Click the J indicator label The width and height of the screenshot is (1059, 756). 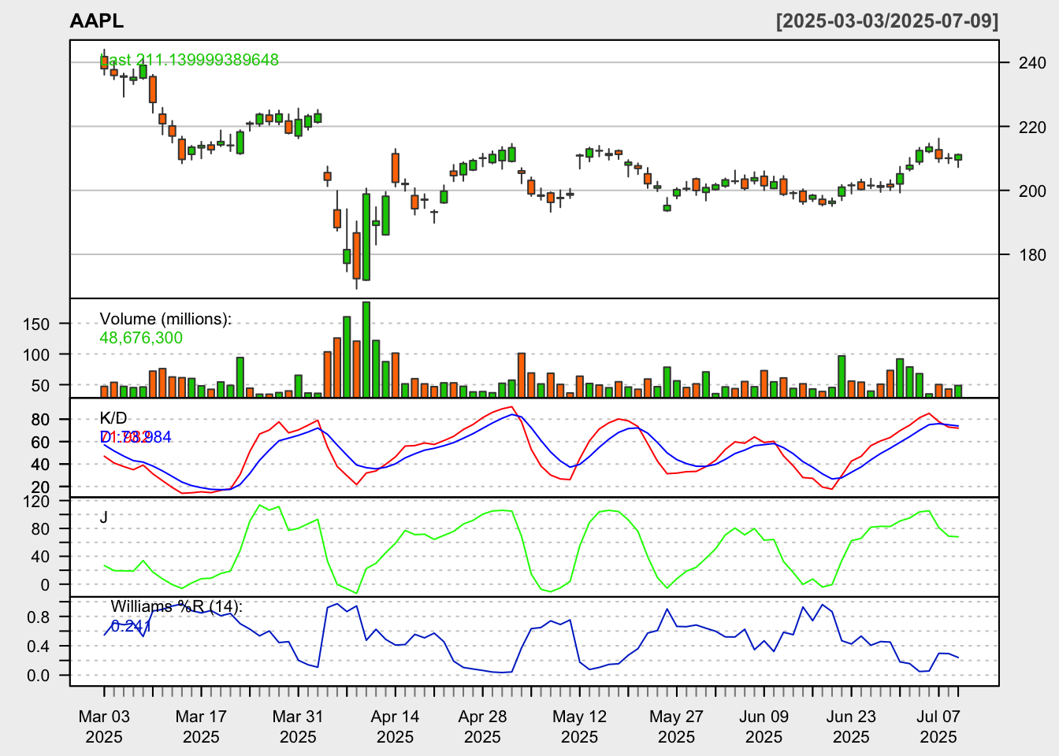click(x=104, y=517)
